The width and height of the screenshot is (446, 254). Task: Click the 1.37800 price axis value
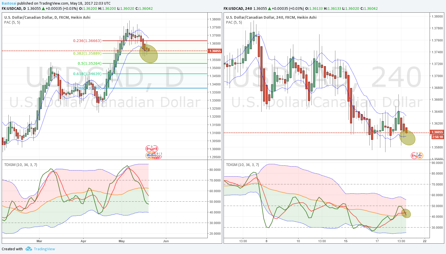(437, 28)
